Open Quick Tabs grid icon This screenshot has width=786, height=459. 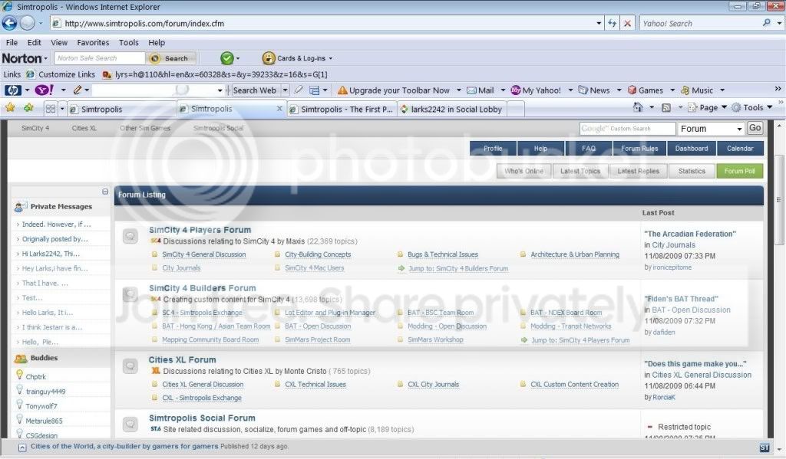point(50,108)
